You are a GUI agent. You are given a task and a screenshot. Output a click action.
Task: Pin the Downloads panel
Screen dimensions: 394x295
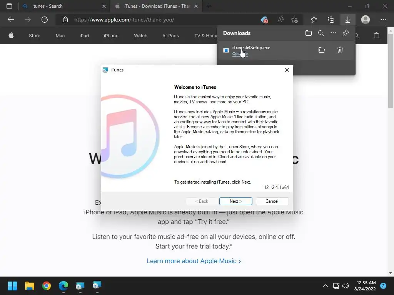pos(346,33)
